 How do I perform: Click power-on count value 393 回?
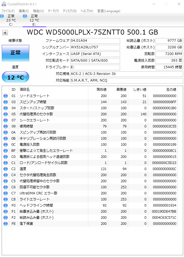(169, 61)
